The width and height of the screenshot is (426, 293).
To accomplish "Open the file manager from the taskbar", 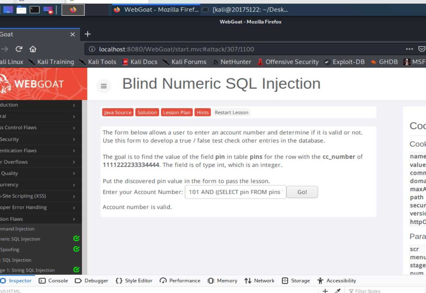I will [21, 10].
